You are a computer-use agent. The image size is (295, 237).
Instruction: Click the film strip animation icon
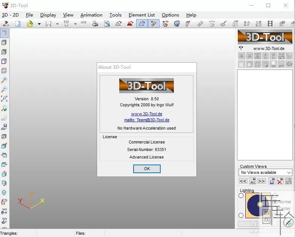(270, 24)
